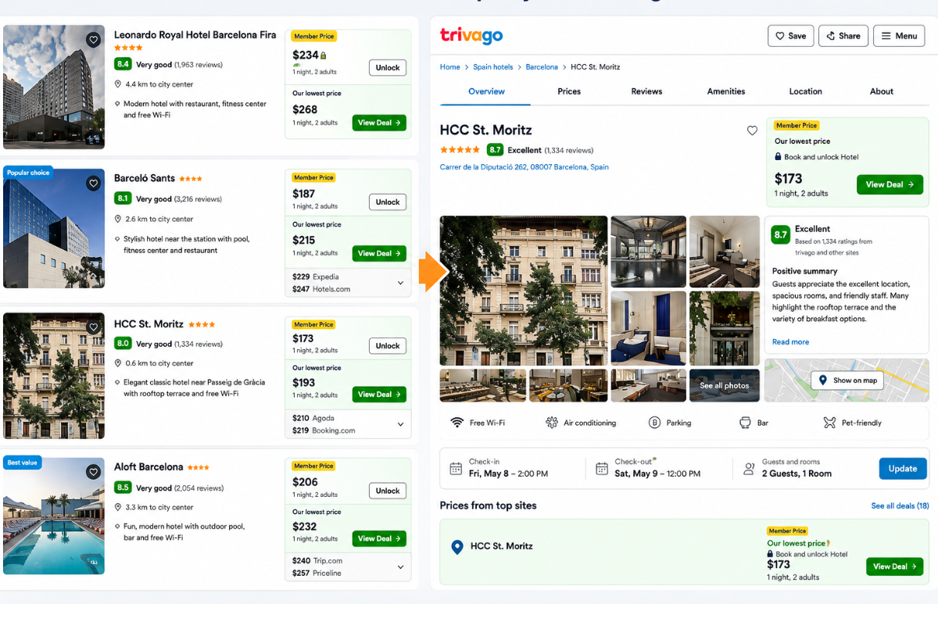Viewport: 938px width, 625px height.
Task: Click the trivago logo
Action: coord(471,35)
